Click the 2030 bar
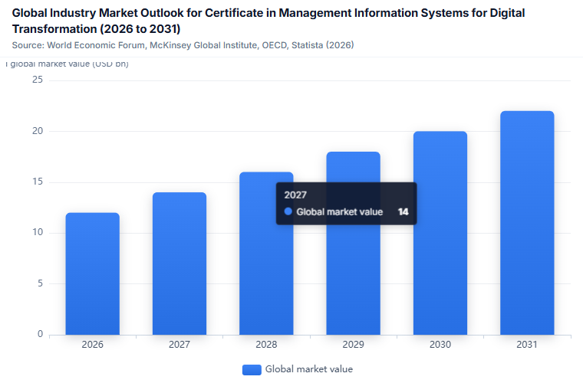Viewport: 583px width, 383px height. [x=440, y=233]
